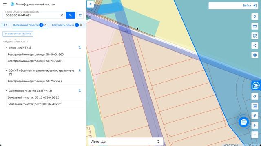The height and width of the screenshot is (146, 261).
Task: Collapse the left side panel
Action: 91,4
